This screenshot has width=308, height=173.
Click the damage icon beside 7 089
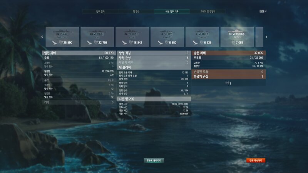[x=233, y=42]
